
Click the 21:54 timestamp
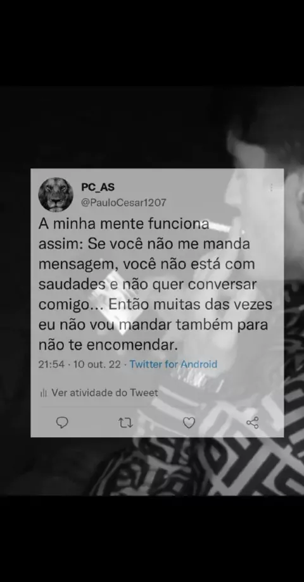point(51,364)
